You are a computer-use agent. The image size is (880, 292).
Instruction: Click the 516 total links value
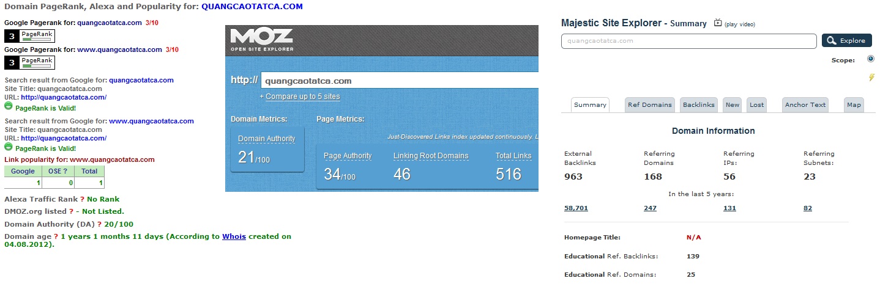coord(509,174)
